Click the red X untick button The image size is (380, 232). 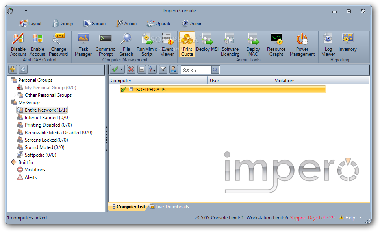[131, 70]
